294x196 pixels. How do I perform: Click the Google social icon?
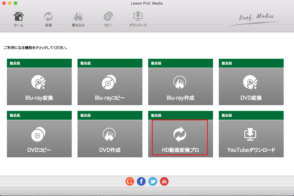click(130, 181)
